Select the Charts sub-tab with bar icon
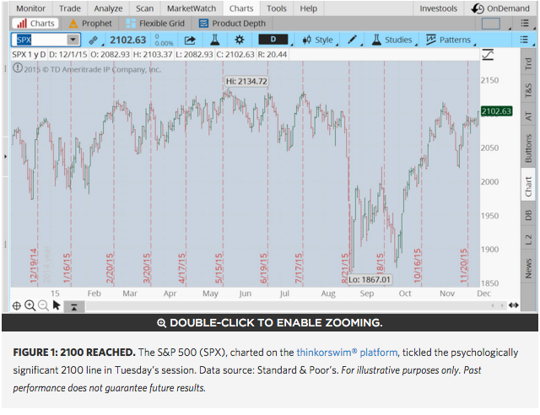The height and width of the screenshot is (415, 540). click(35, 24)
